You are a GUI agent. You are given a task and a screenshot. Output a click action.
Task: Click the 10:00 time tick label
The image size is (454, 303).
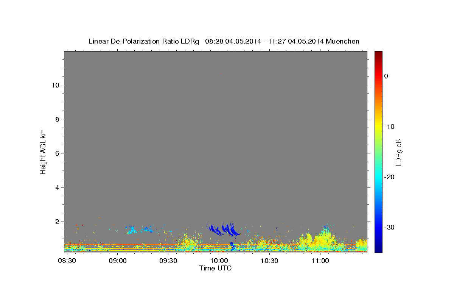pos(219,261)
